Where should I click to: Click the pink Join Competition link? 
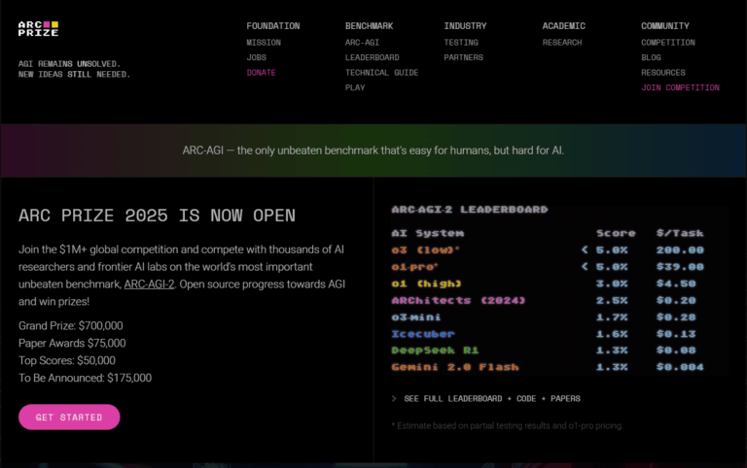[x=680, y=88]
